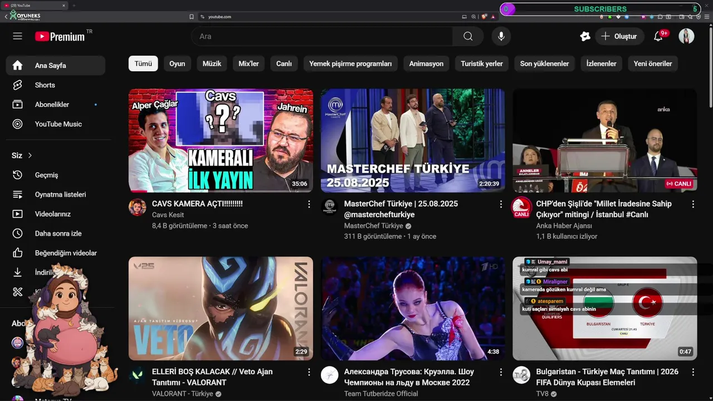Open Ana Sayfa home in sidebar

(56, 65)
